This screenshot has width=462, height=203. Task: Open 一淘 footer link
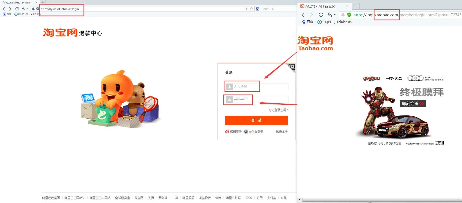tap(175, 198)
